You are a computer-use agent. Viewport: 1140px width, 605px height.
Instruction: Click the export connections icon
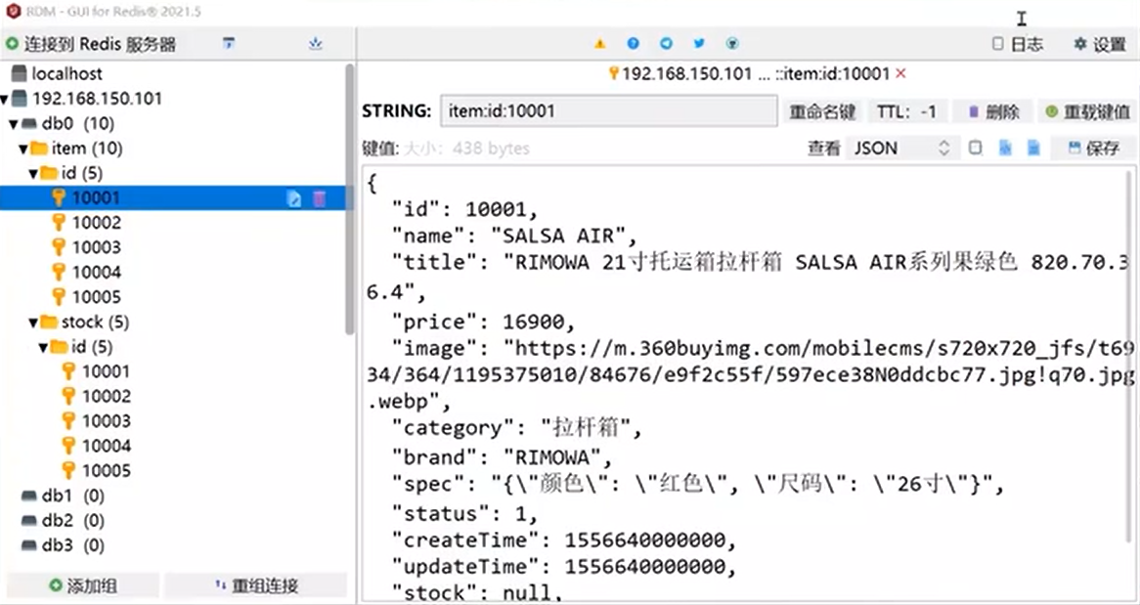(x=316, y=44)
